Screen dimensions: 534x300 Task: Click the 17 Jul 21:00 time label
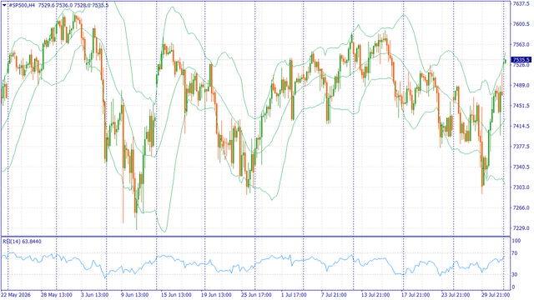tap(416, 294)
